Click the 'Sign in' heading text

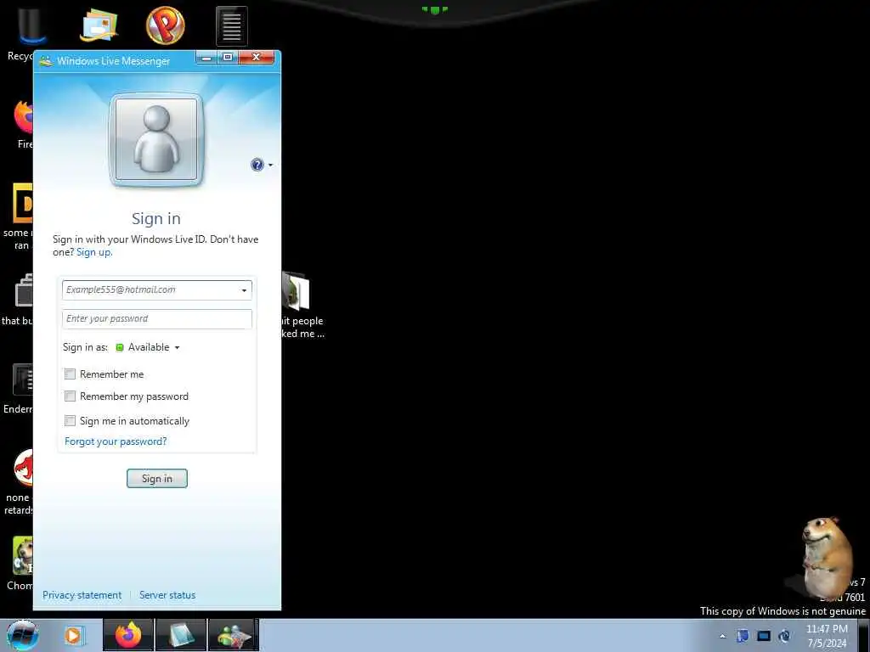(156, 218)
